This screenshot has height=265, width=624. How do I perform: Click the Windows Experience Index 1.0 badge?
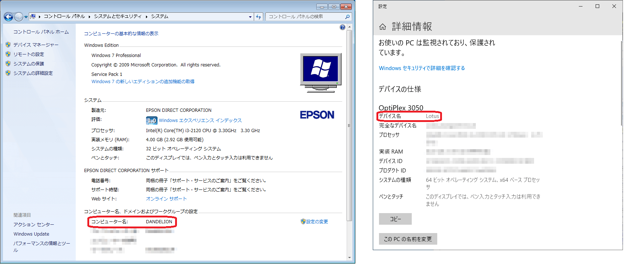tap(151, 121)
